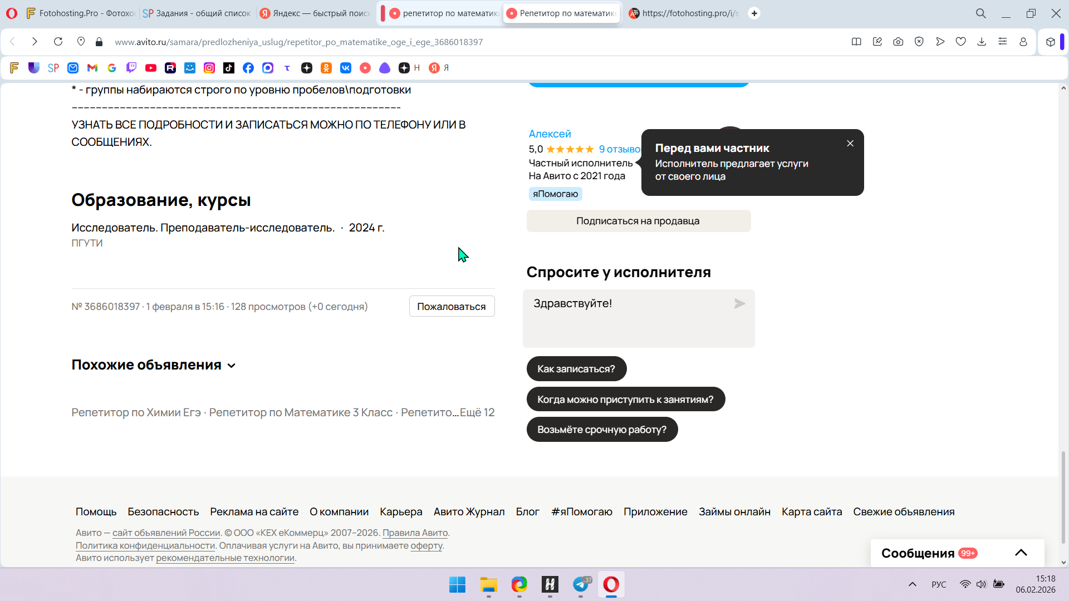Open snapshot camera icon in address bar
This screenshot has width=1069, height=601.
(898, 42)
